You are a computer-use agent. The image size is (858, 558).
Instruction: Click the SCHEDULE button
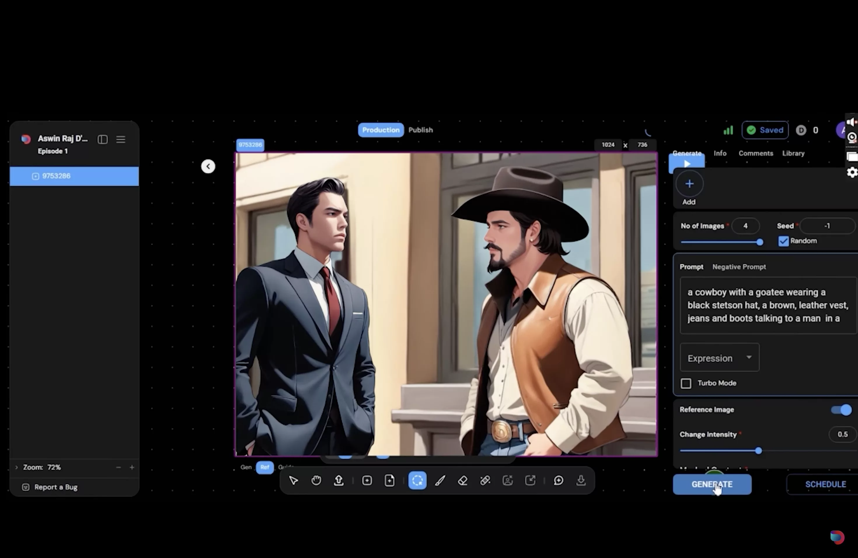pyautogui.click(x=823, y=484)
